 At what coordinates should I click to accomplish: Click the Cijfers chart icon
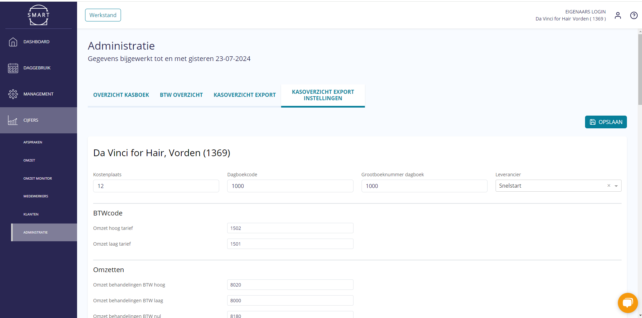[13, 120]
